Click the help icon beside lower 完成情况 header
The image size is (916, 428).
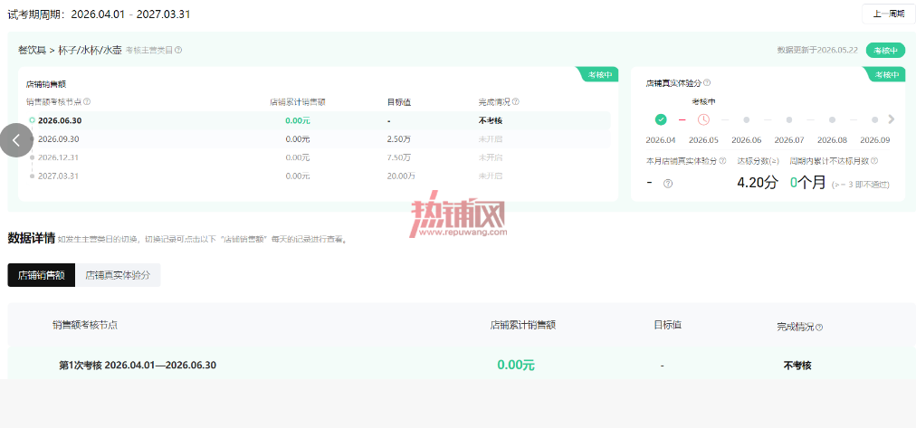(x=819, y=328)
